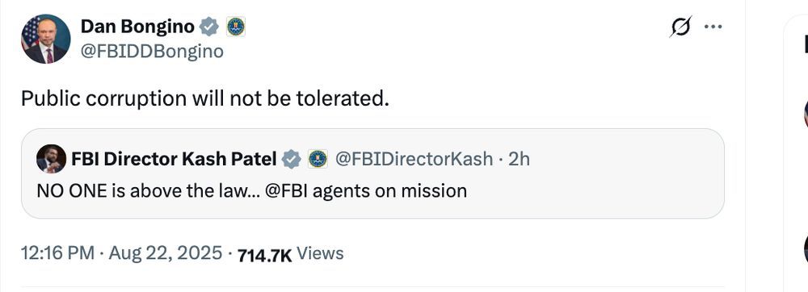
Task: Click the verified badge beside Dan Bongino
Action: click(x=209, y=27)
